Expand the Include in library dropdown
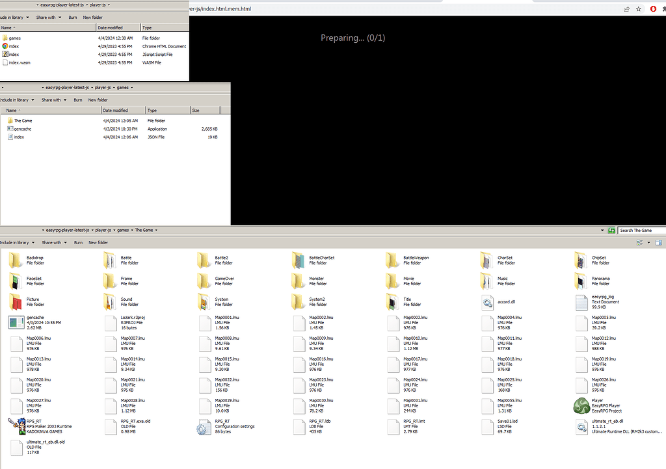Viewport: 666px width, 469px height. click(16, 242)
